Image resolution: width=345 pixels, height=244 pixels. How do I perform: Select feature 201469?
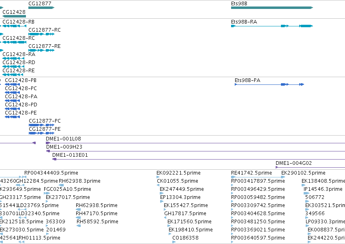tap(56, 230)
